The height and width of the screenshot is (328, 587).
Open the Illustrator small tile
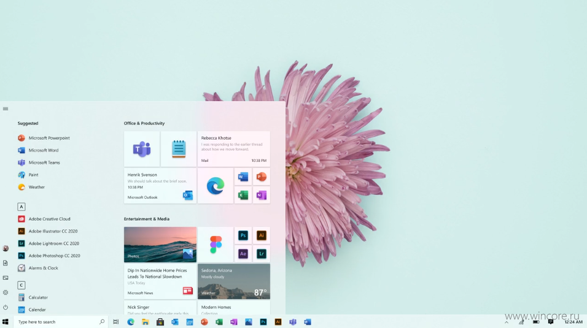pyautogui.click(x=262, y=235)
